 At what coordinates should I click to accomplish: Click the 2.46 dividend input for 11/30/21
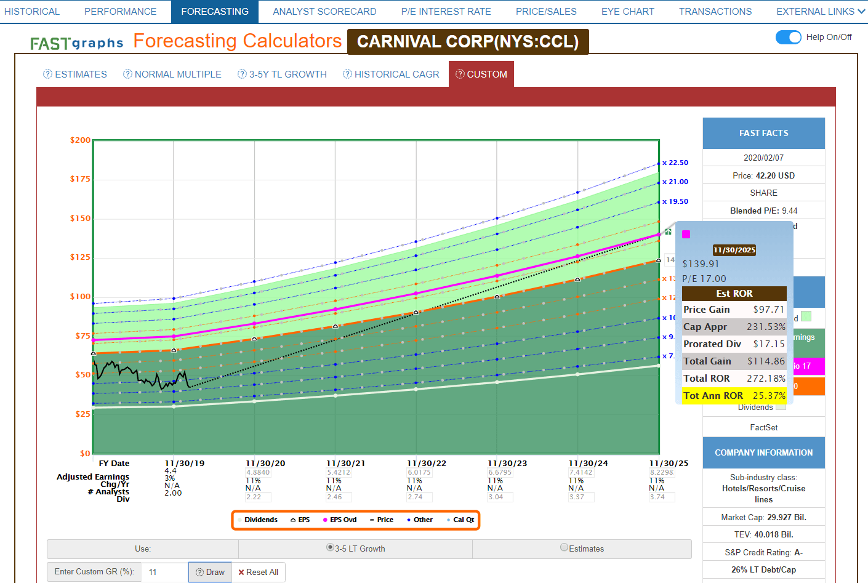(339, 497)
